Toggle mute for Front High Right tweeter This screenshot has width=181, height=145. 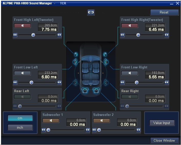tap(130, 26)
